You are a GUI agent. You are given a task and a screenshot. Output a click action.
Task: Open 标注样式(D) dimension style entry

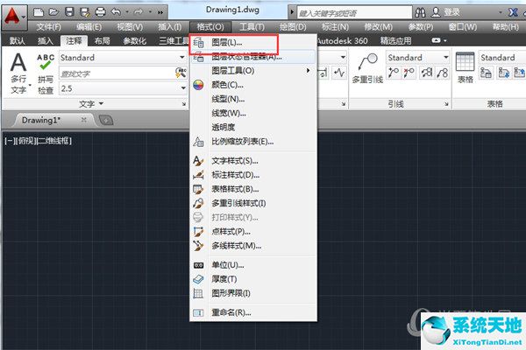pos(253,175)
